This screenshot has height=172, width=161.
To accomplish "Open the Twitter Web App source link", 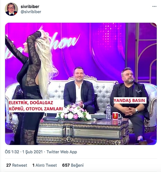I will (62, 152).
